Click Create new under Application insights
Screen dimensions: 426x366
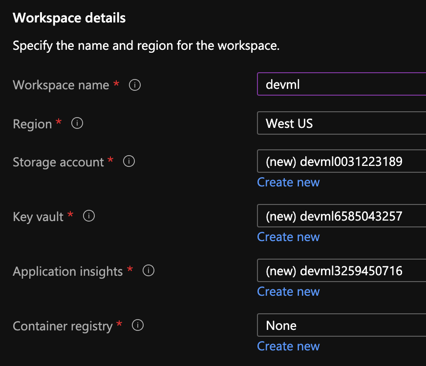coord(288,291)
